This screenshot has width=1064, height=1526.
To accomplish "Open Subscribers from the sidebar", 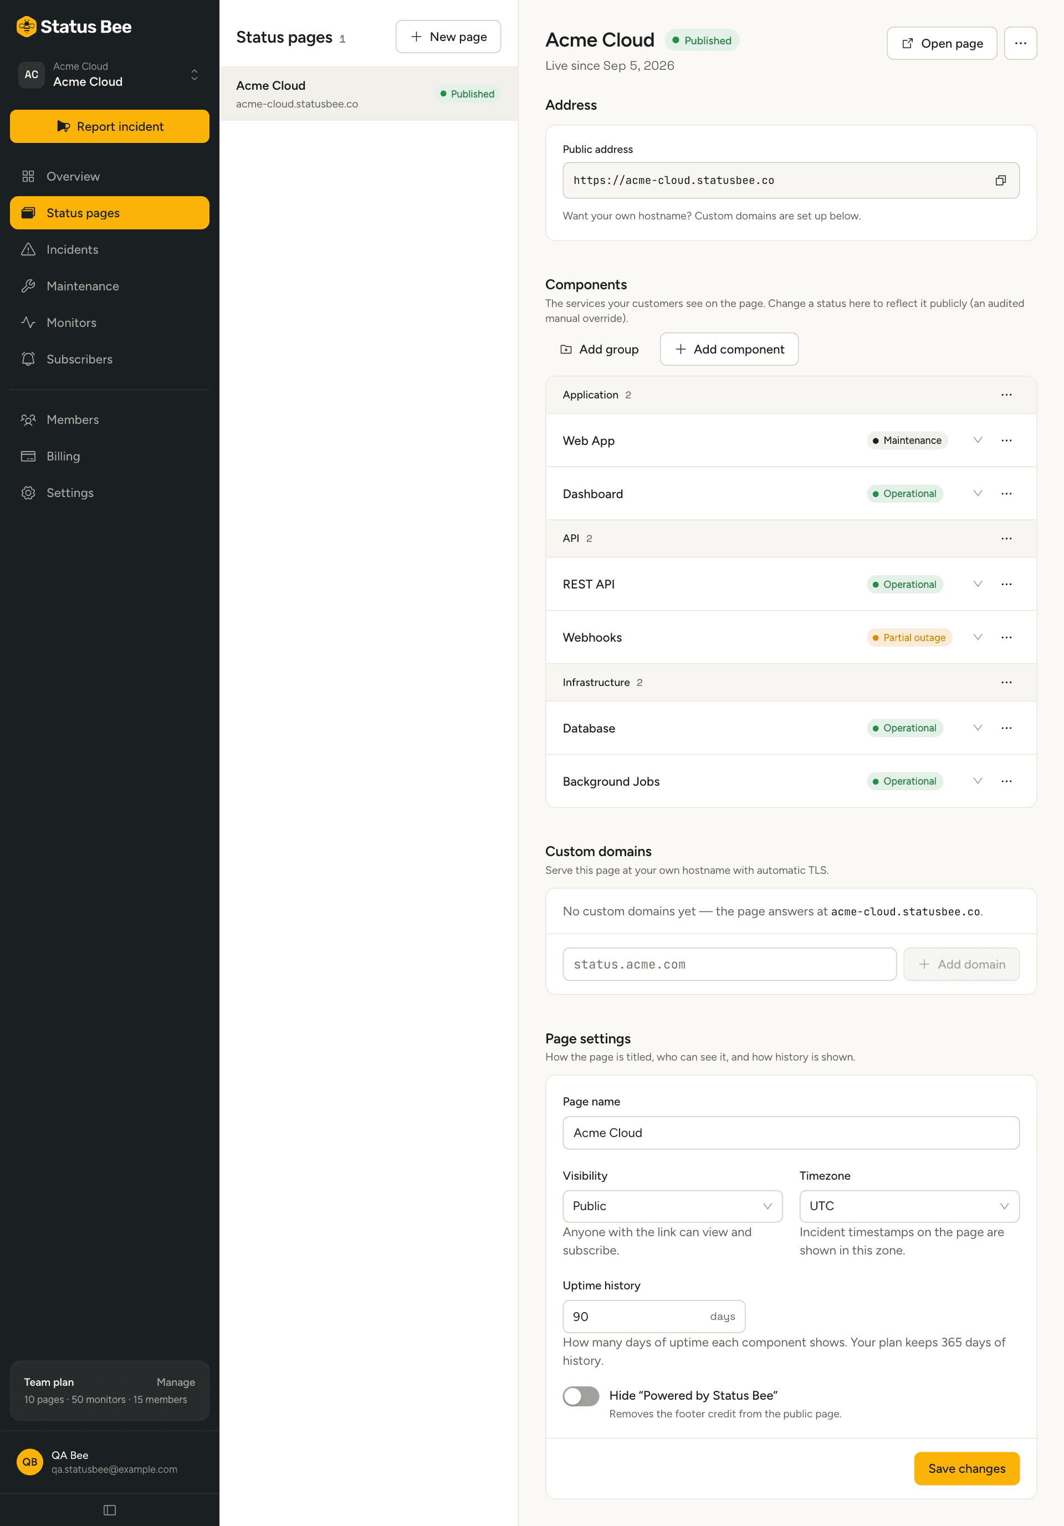I will (x=110, y=359).
